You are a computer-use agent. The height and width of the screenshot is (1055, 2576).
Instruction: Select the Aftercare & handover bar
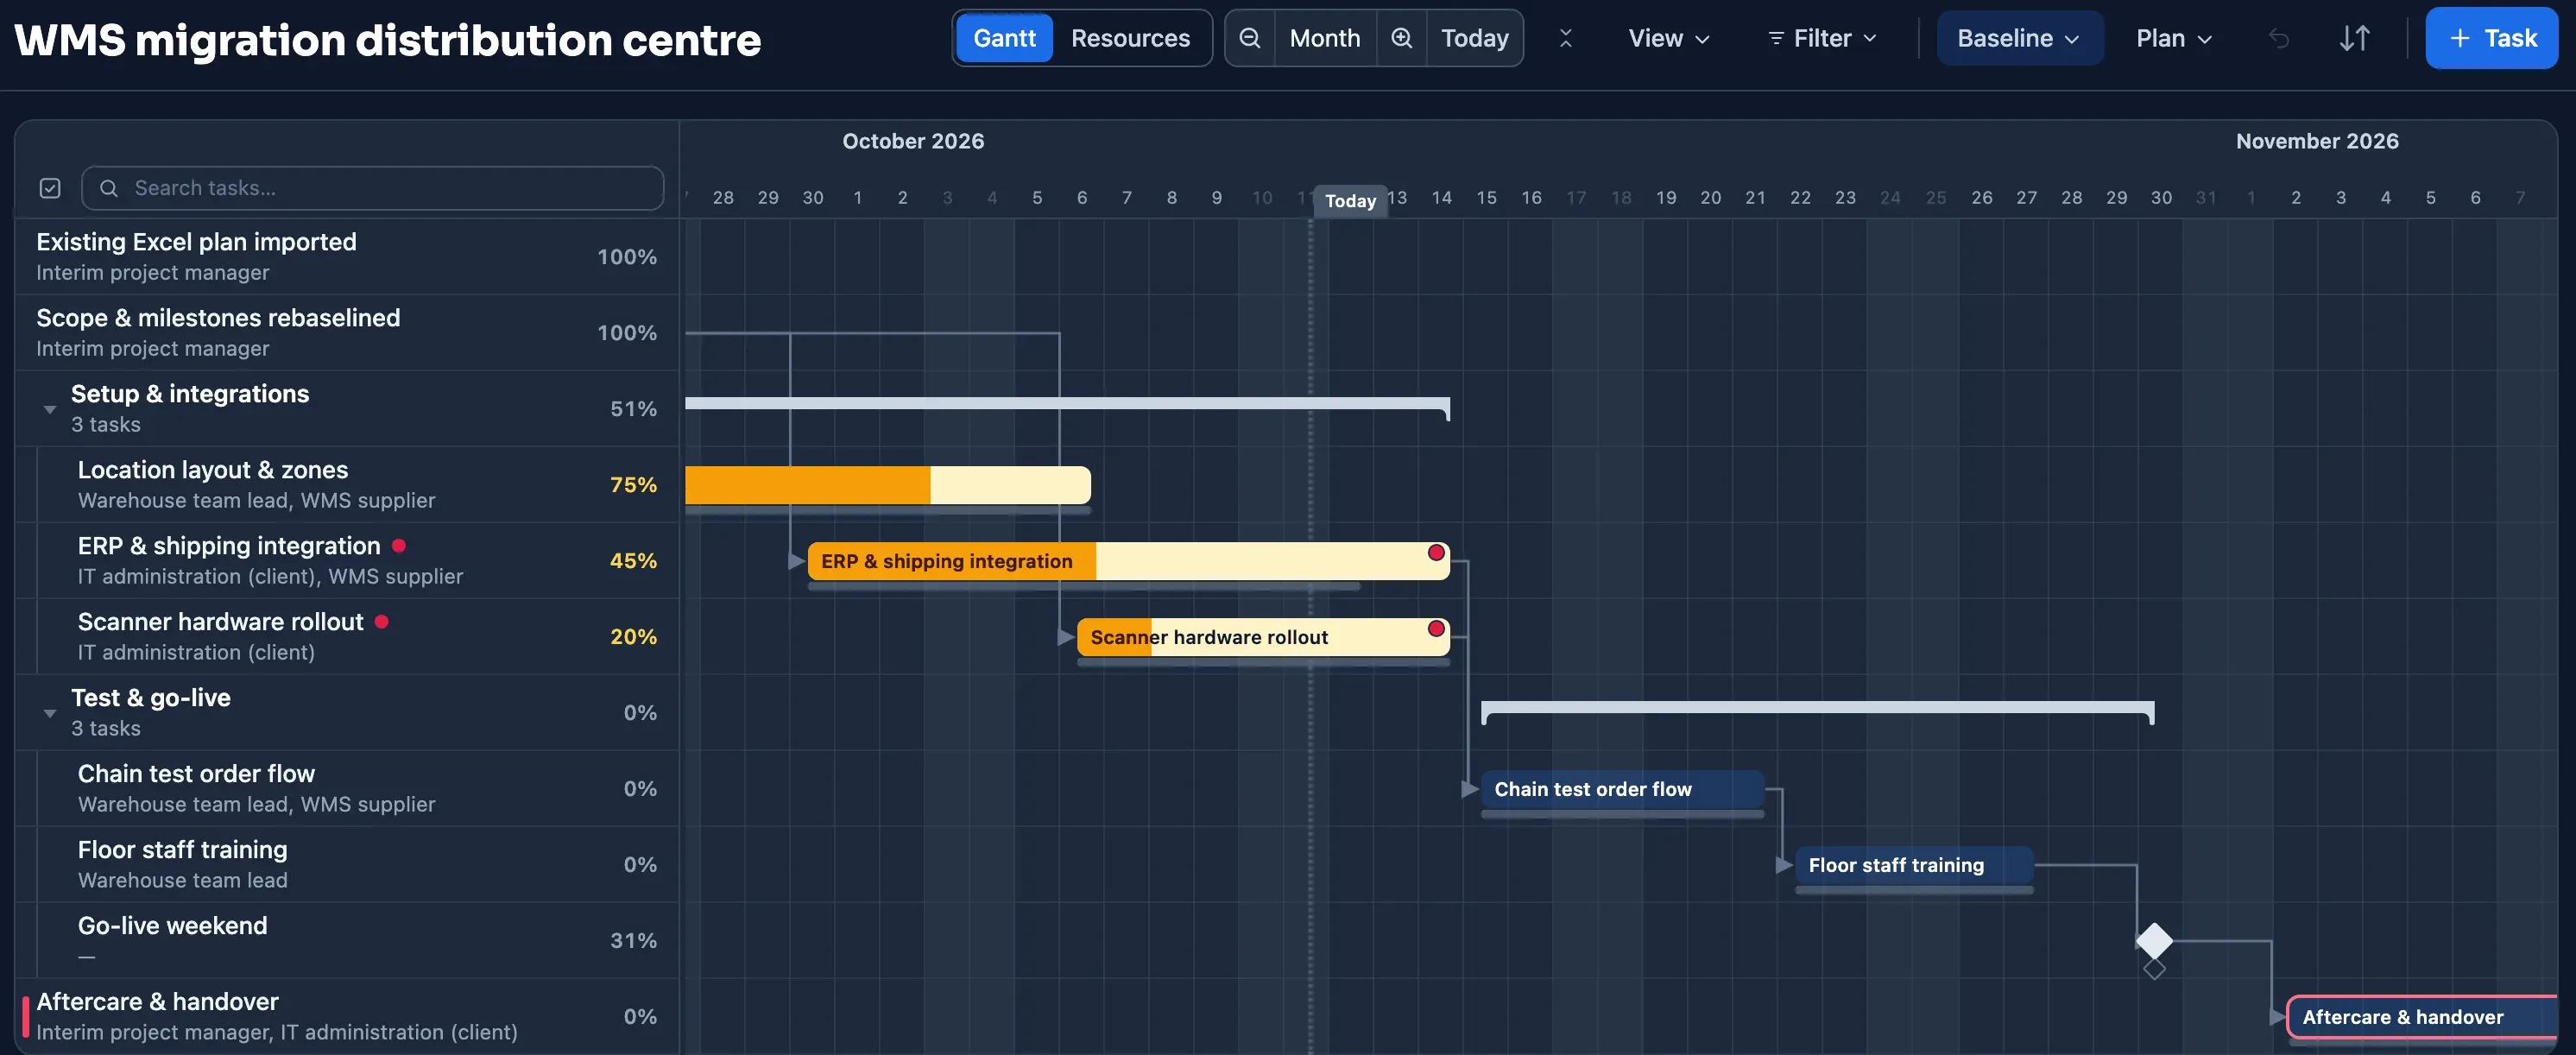point(2421,1017)
